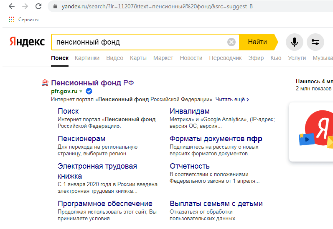Click the Яндекс logo
The width and height of the screenshot is (333, 229).
click(27, 42)
